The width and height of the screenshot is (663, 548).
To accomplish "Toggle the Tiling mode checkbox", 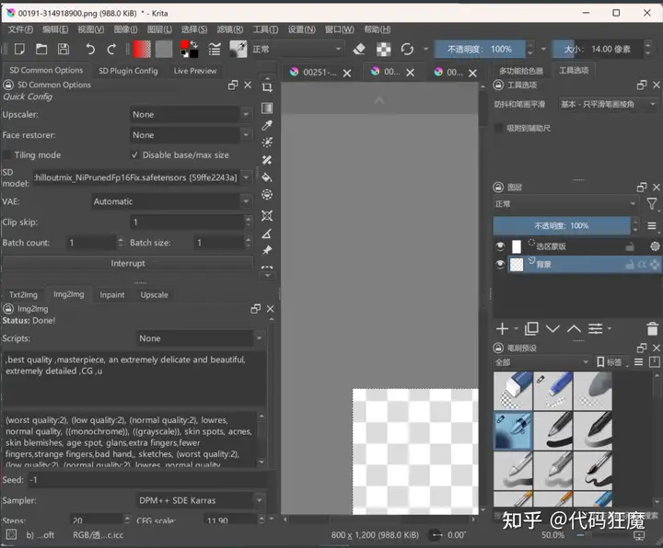I will click(x=6, y=155).
